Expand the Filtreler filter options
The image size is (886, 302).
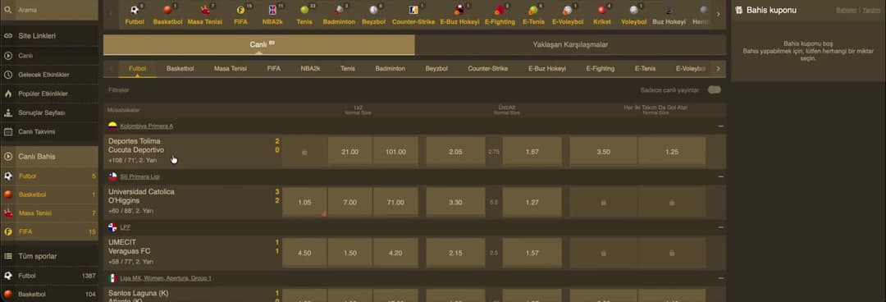119,90
